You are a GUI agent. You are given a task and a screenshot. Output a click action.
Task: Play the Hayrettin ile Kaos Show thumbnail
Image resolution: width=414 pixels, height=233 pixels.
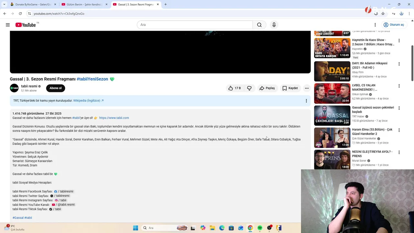pyautogui.click(x=332, y=48)
